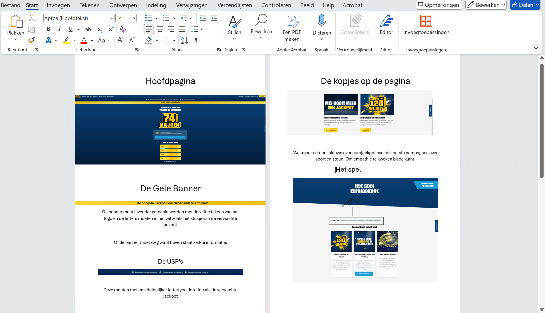Viewport: 545px width, 313px height.
Task: Switch to the Verwijzingen tab
Action: (192, 5)
